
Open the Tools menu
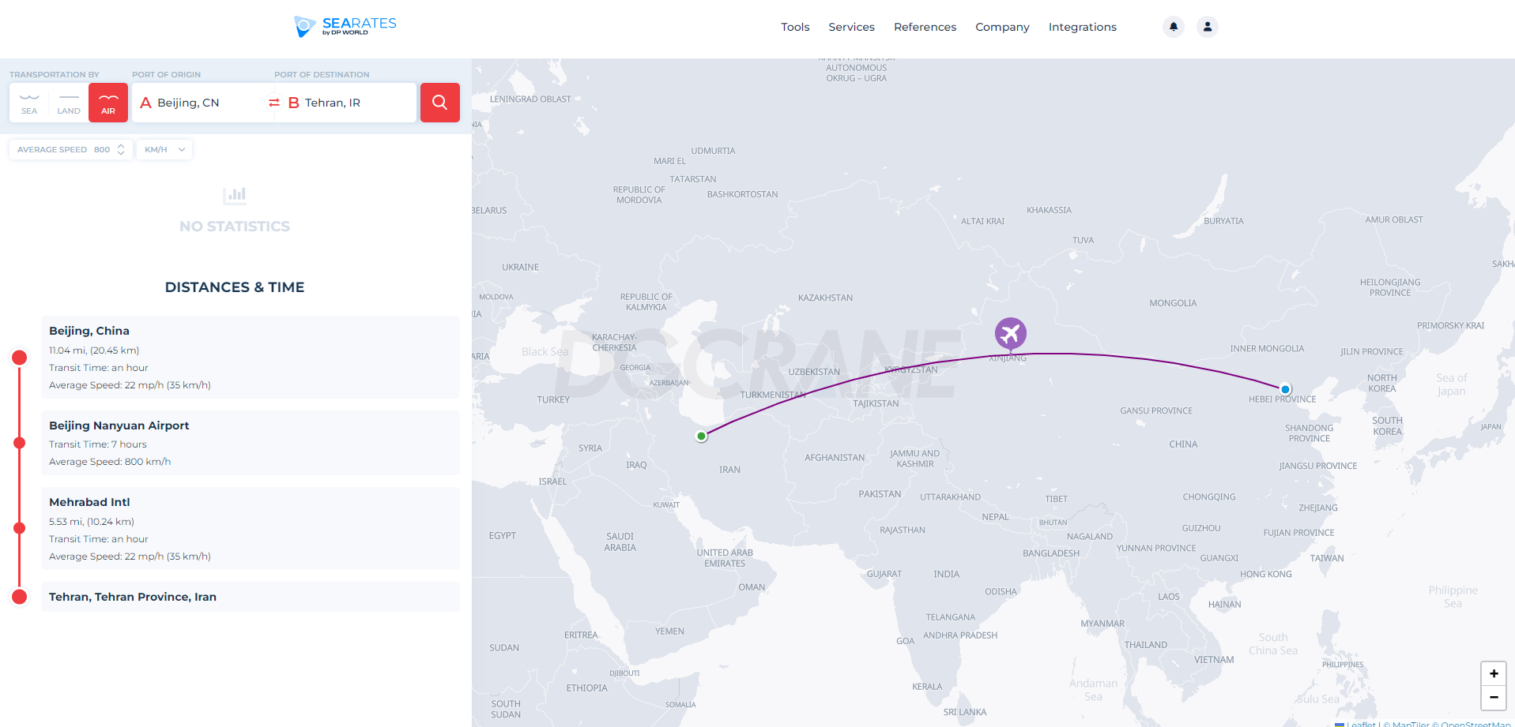pos(795,27)
